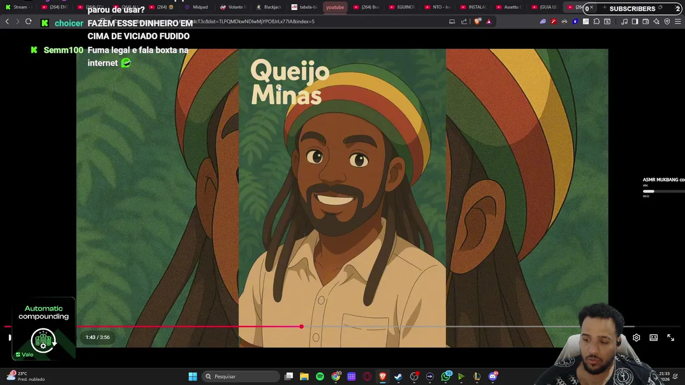Screen dimensions: 685x385
Task: Switch to the Blackjack tab
Action: (269, 7)
